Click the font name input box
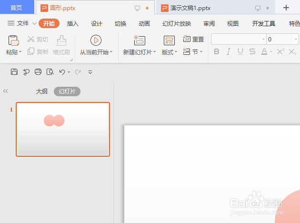Viewport: 300px width, 223px height. pos(236,39)
